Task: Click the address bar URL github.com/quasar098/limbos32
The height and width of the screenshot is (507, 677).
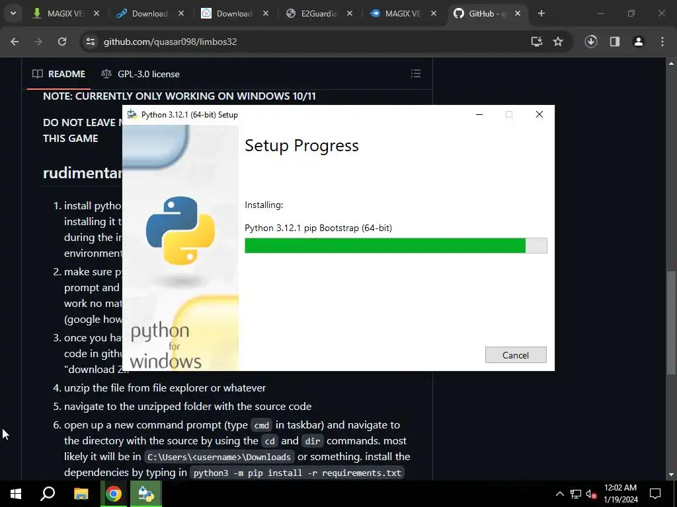Action: [170, 42]
